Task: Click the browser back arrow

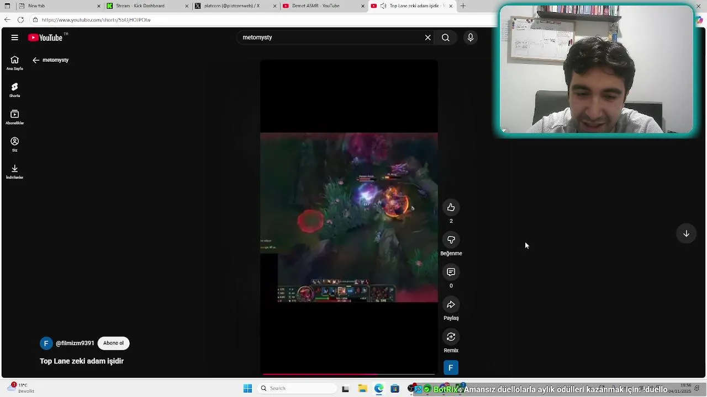Action: tap(7, 20)
